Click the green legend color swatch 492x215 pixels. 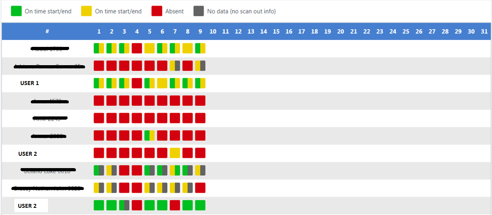[x=16, y=11]
